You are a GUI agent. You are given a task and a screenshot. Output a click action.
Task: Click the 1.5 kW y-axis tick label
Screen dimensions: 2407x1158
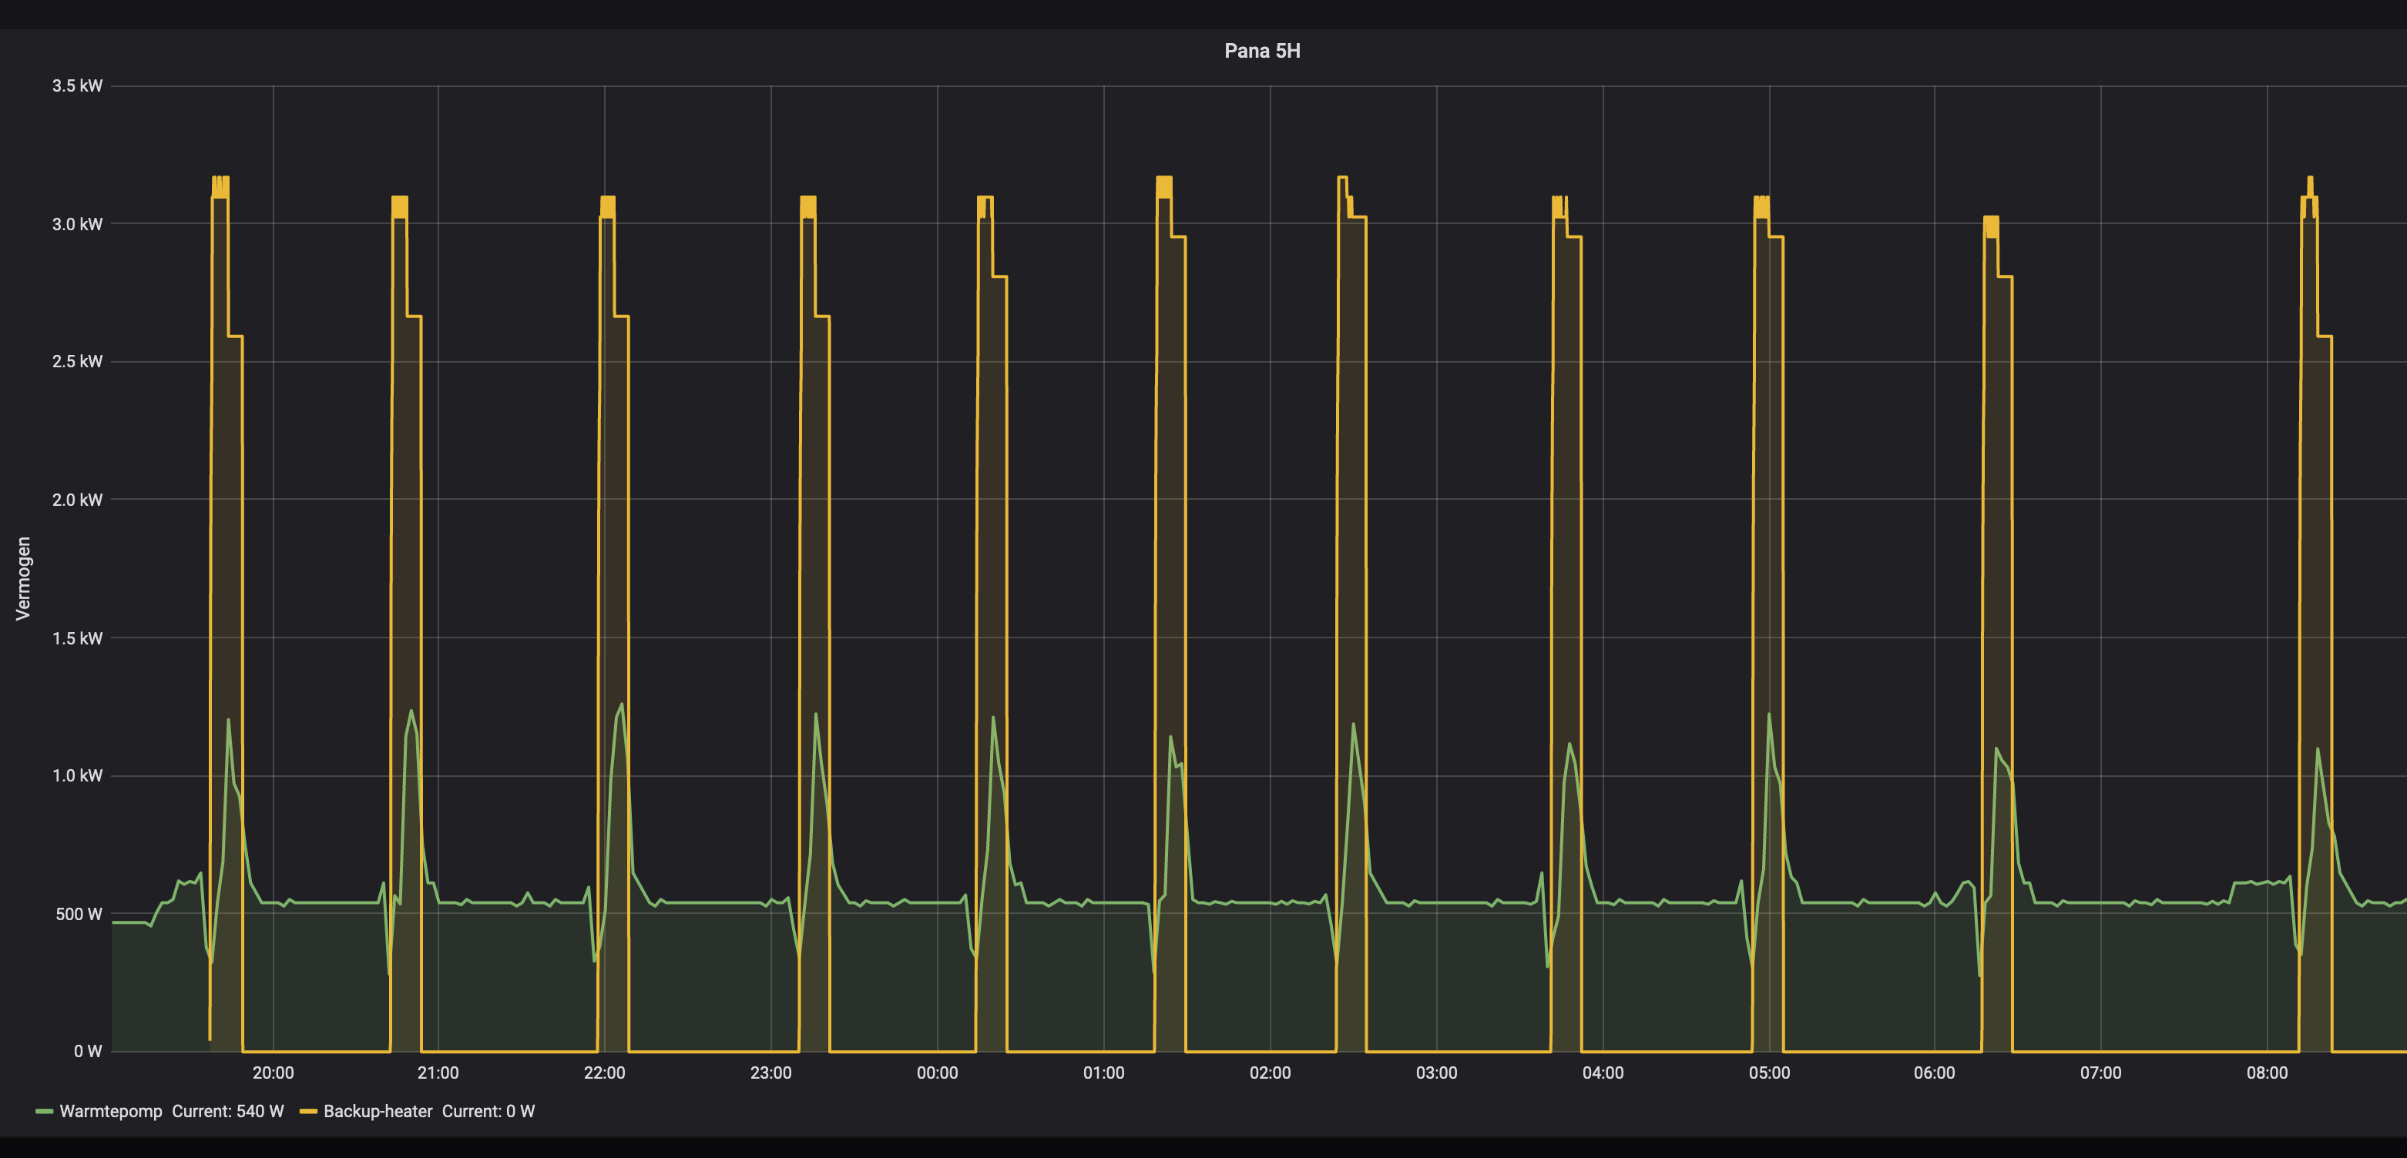point(76,638)
